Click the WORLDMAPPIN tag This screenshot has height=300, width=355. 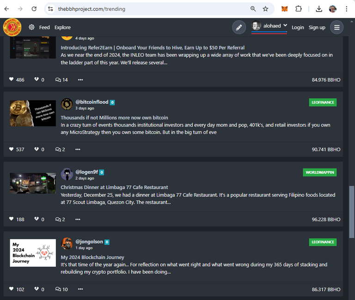tap(320, 172)
